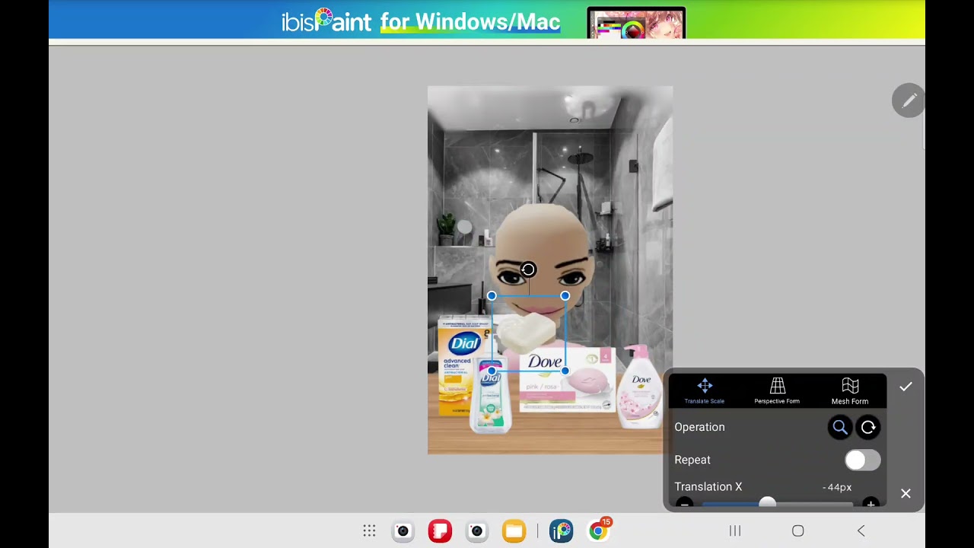This screenshot has width=974, height=548.
Task: Select the rotate operation icon
Action: [868, 427]
